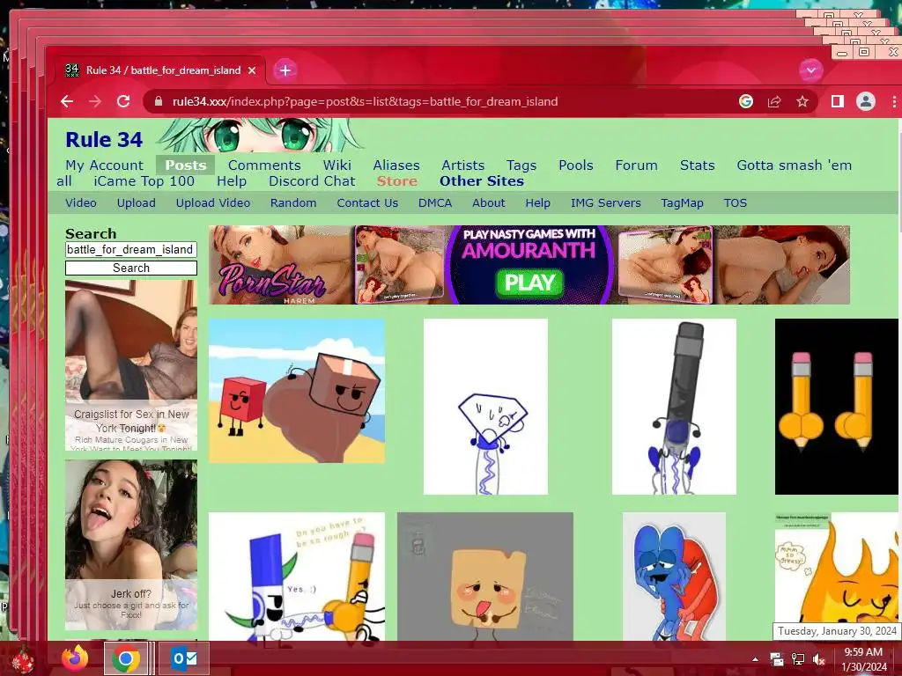Open the Stats page
The width and height of the screenshot is (902, 676).
[698, 165]
